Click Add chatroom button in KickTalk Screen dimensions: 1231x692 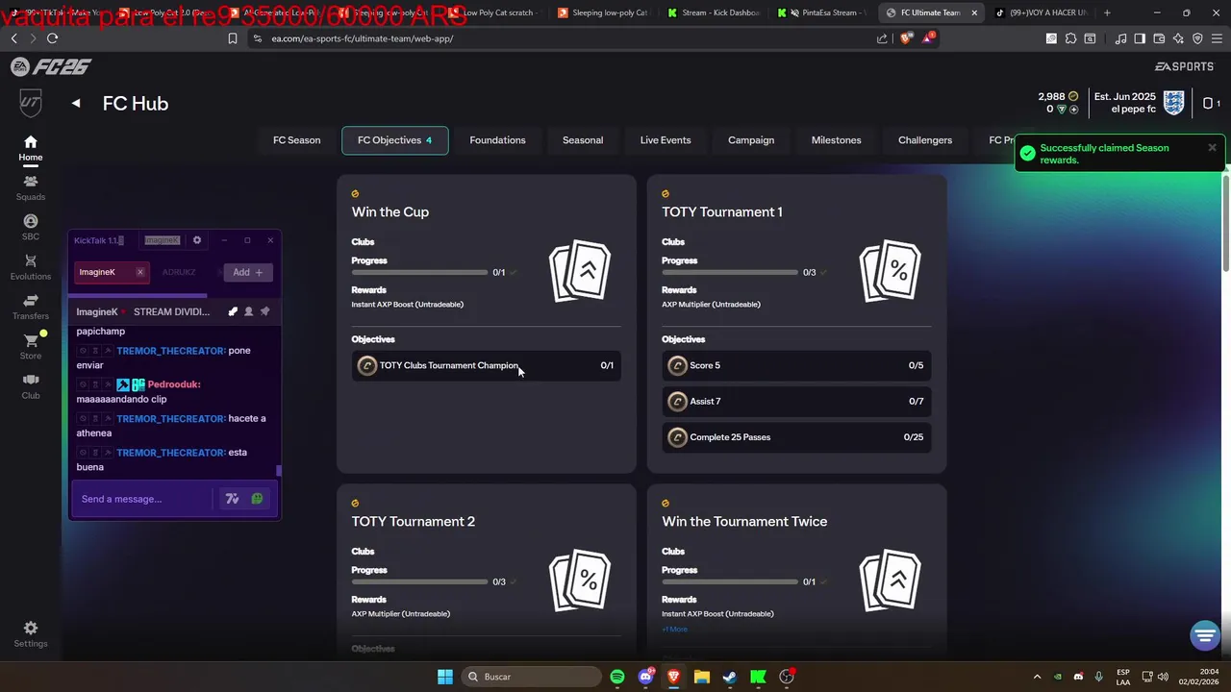tap(248, 272)
